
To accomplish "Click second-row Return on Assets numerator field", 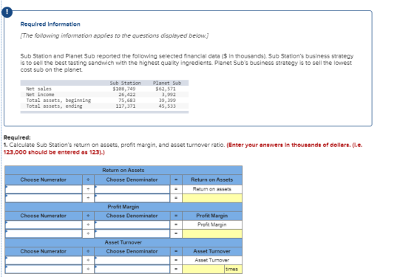I will coord(44,198).
